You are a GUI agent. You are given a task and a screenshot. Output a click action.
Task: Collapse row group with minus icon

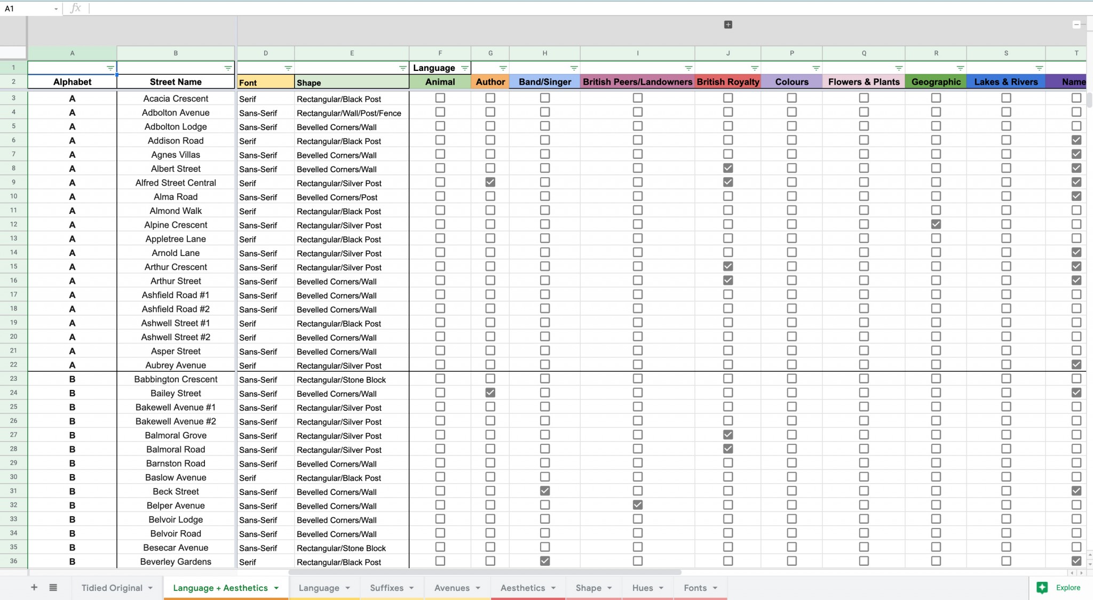click(1076, 25)
